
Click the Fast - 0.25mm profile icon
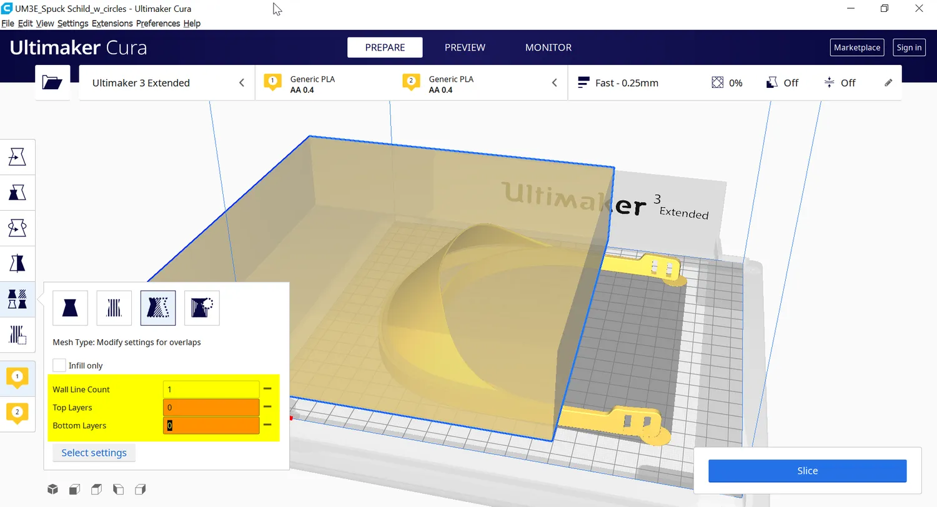(583, 82)
